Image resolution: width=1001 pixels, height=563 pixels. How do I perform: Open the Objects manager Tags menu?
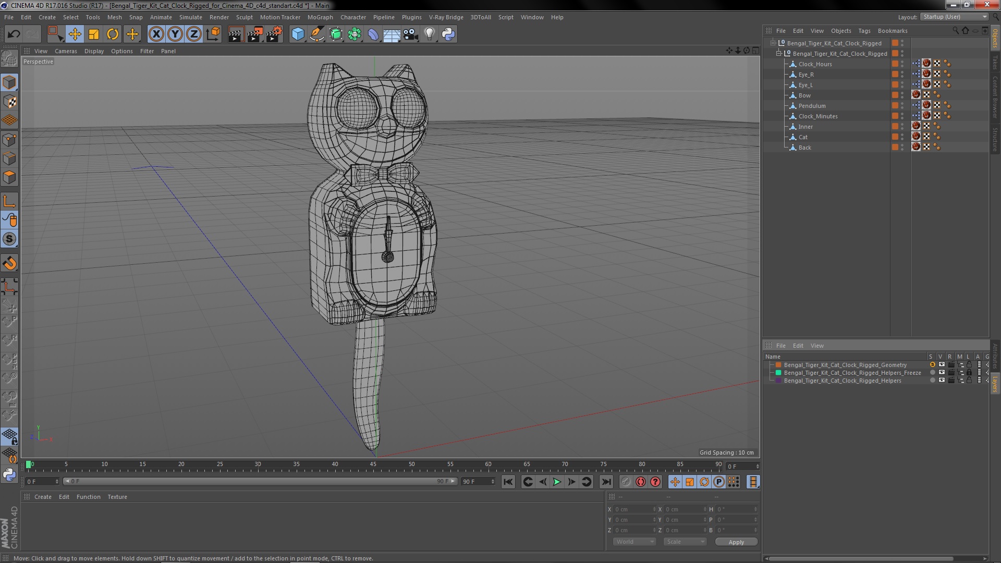point(864,31)
